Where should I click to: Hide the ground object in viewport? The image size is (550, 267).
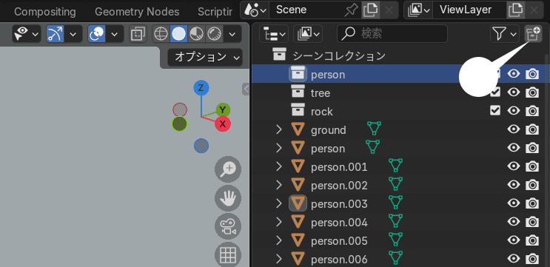click(x=514, y=129)
